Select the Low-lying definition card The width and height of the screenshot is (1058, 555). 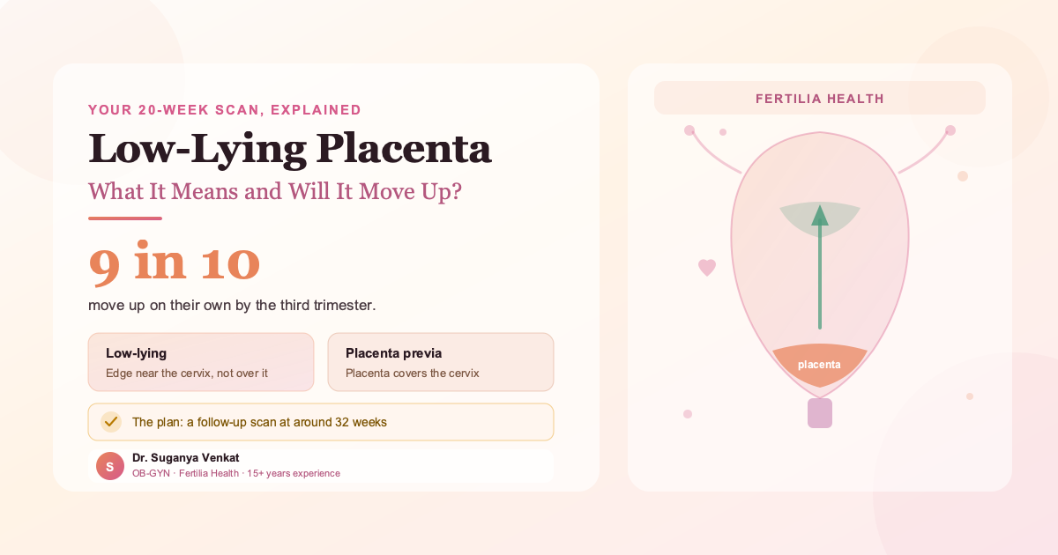[201, 362]
